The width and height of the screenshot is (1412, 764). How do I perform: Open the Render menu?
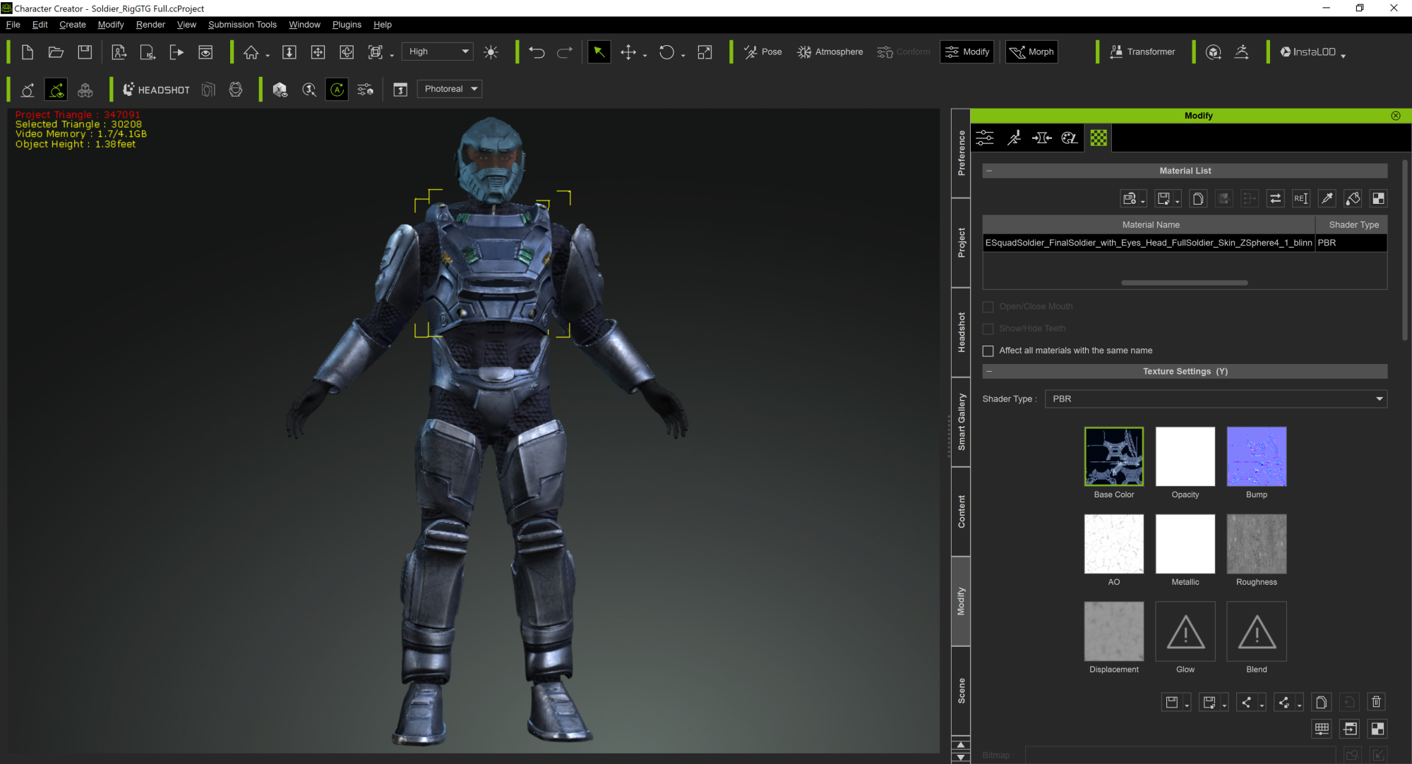(x=150, y=25)
